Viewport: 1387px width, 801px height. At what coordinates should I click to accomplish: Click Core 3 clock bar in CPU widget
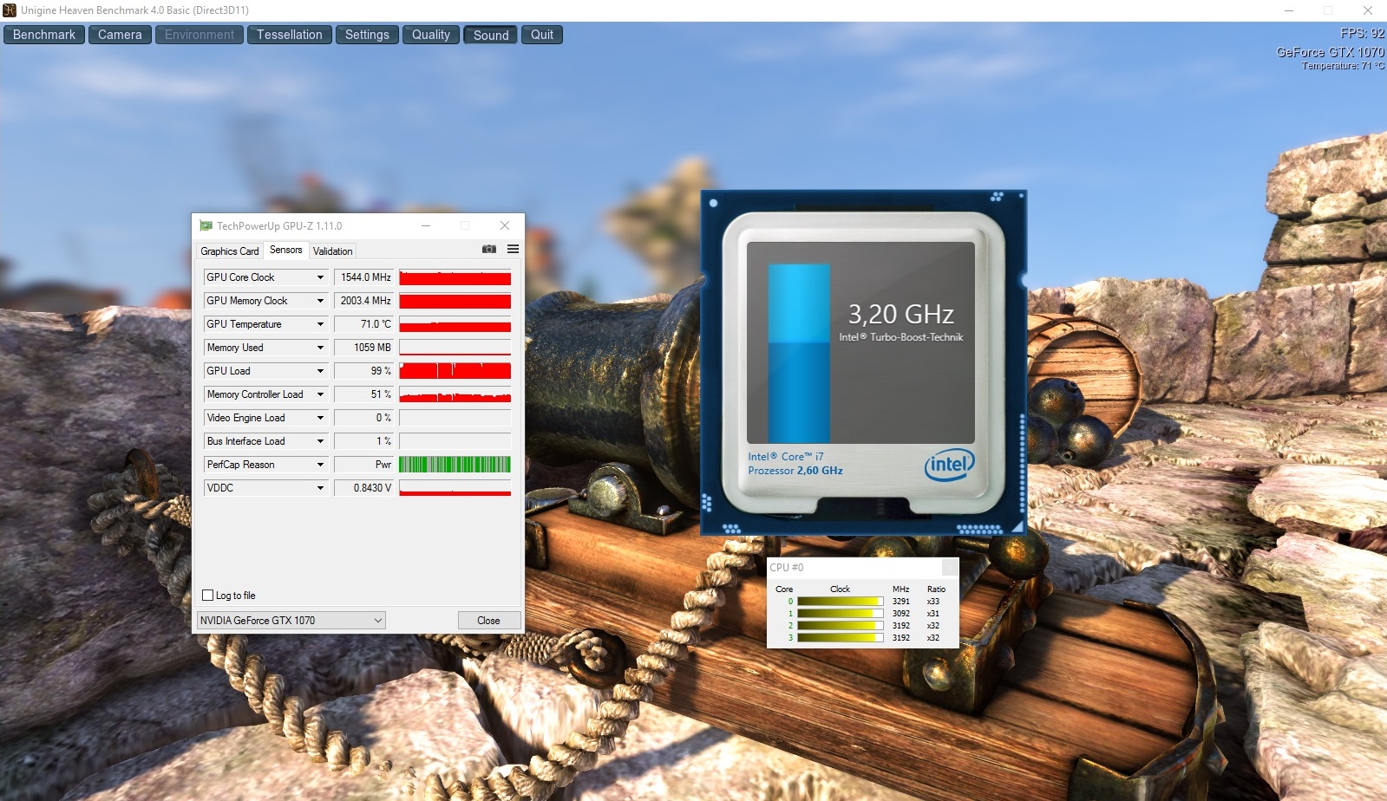(x=840, y=637)
